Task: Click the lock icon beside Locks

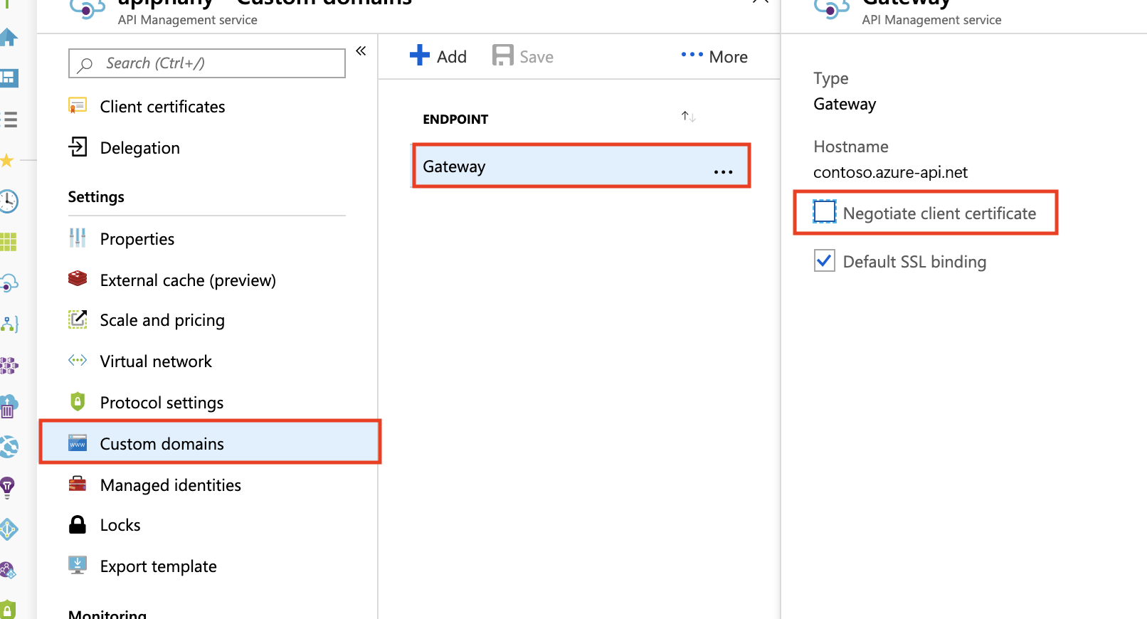Action: point(77,525)
